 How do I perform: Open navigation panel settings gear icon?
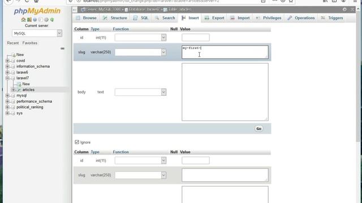pos(46,20)
